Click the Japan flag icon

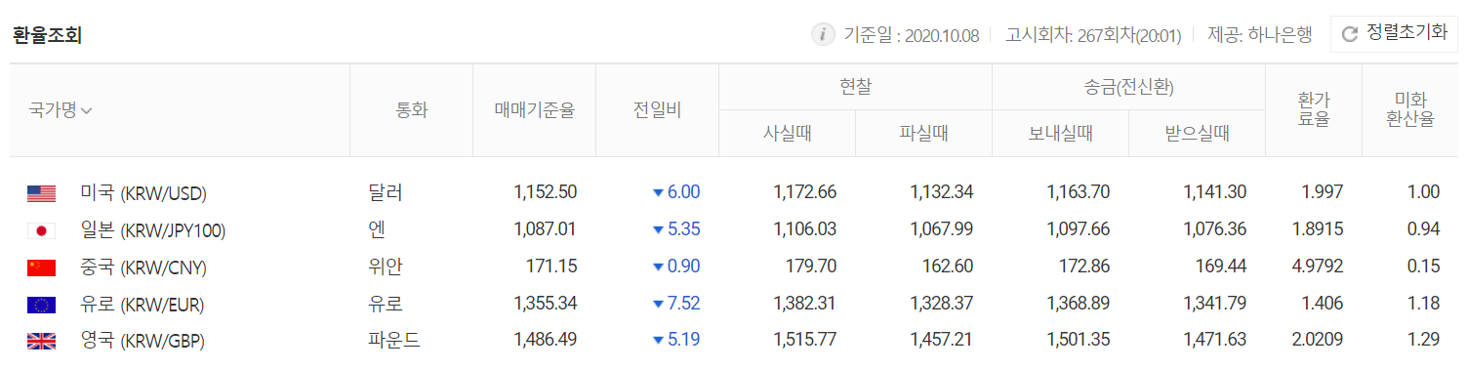[x=41, y=230]
